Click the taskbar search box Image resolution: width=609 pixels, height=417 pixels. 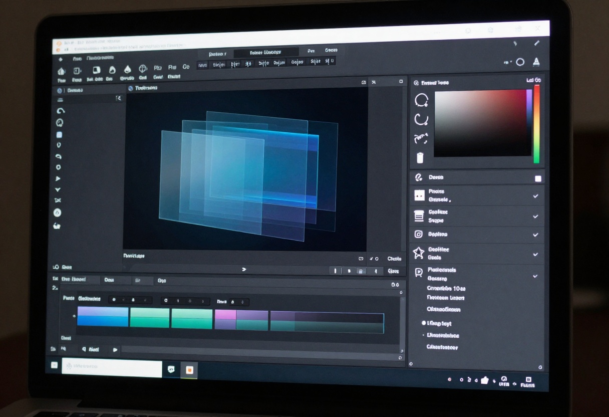coord(112,367)
